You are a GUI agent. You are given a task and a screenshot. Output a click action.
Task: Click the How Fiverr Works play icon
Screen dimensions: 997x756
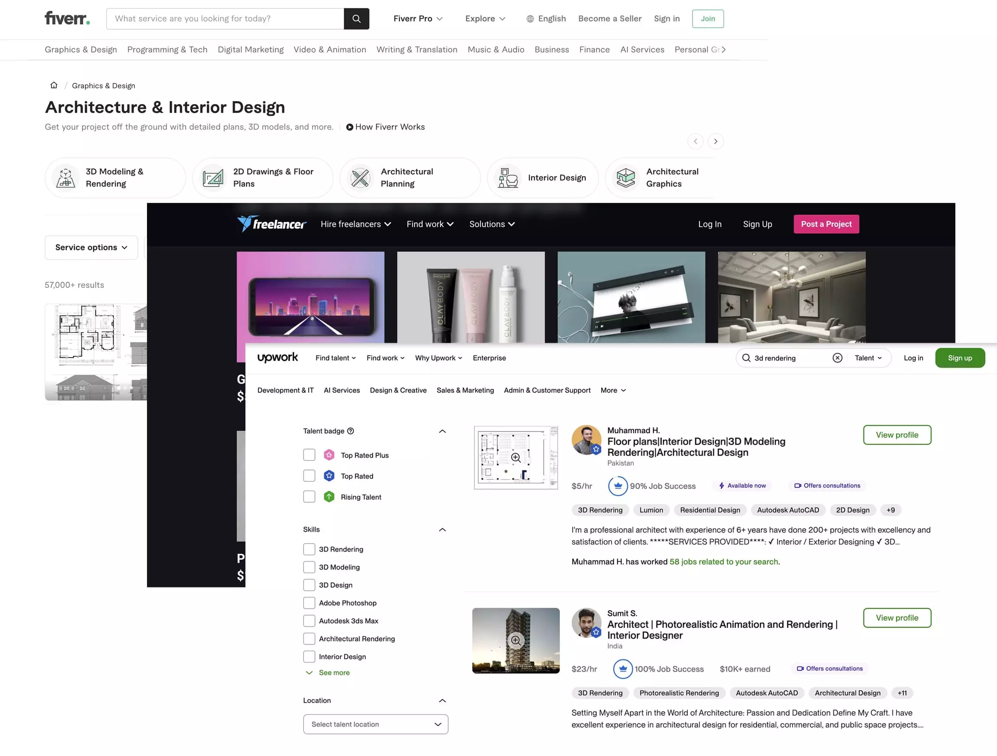coord(349,127)
